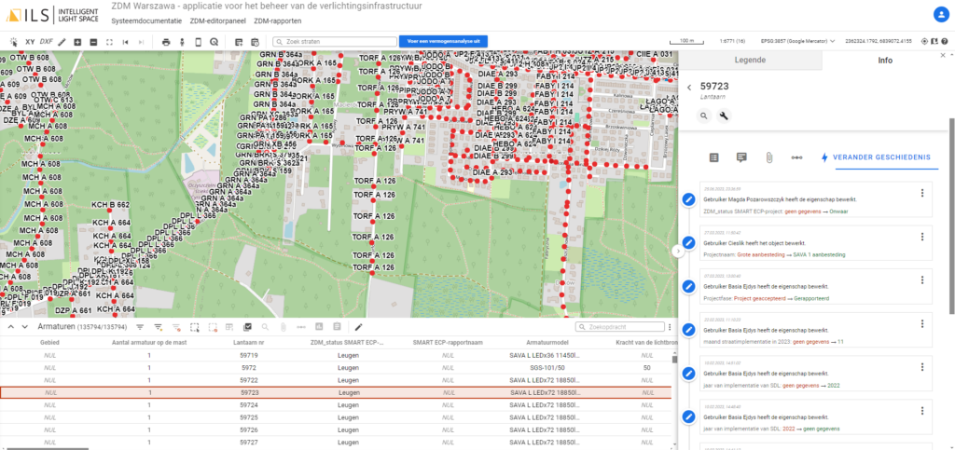Click the print map icon
955x450 pixels.
tap(166, 42)
